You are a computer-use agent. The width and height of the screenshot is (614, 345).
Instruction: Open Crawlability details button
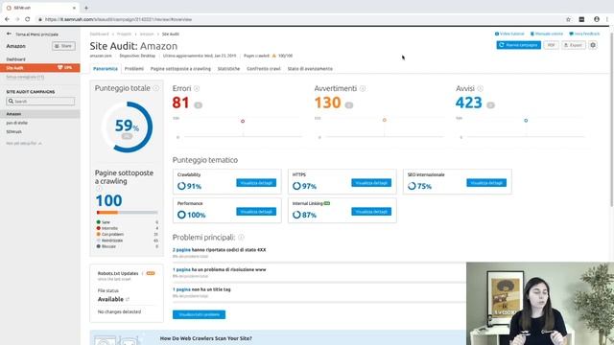[256, 183]
